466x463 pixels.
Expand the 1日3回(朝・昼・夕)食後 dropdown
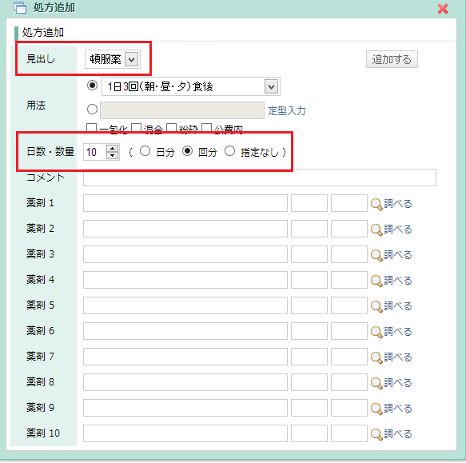[x=191, y=87]
